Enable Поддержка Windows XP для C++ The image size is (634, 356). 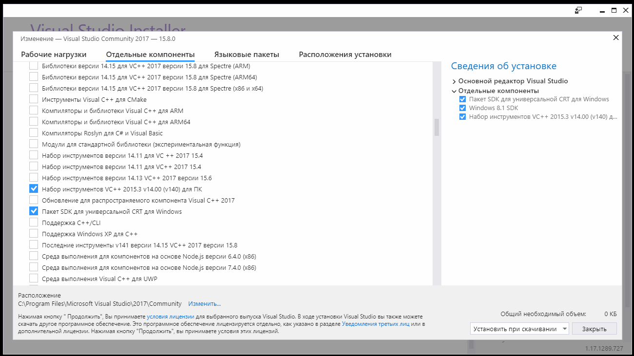(x=34, y=234)
